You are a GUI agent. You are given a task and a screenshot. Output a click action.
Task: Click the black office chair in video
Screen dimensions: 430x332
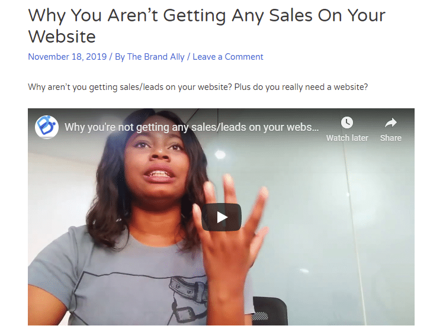[x=270, y=311]
